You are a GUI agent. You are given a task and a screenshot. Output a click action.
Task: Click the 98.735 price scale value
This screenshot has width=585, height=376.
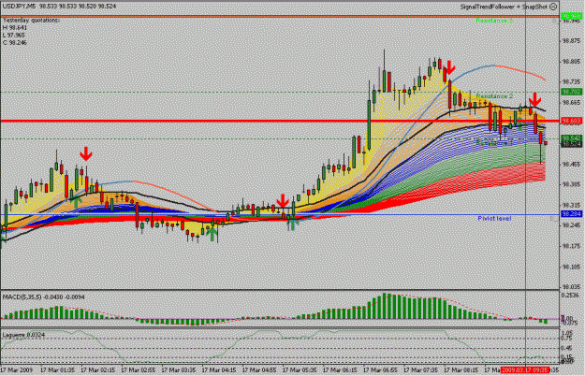(x=571, y=82)
